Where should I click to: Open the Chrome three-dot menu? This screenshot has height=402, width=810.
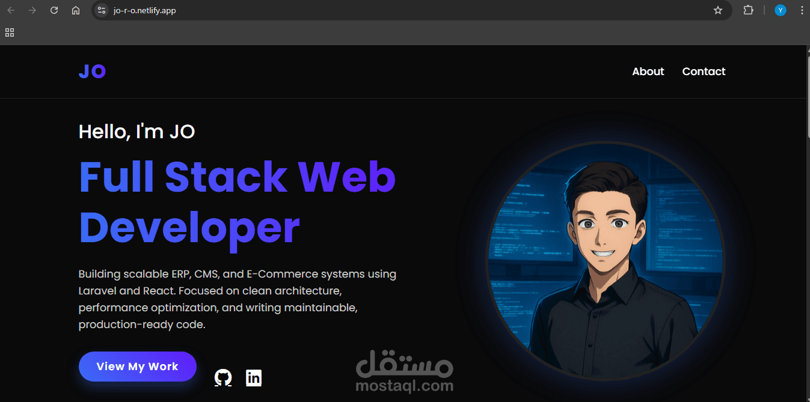click(802, 10)
